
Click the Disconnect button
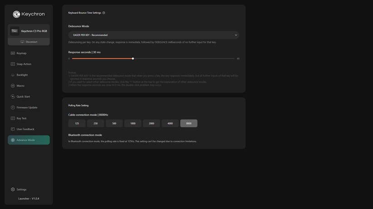point(29,42)
